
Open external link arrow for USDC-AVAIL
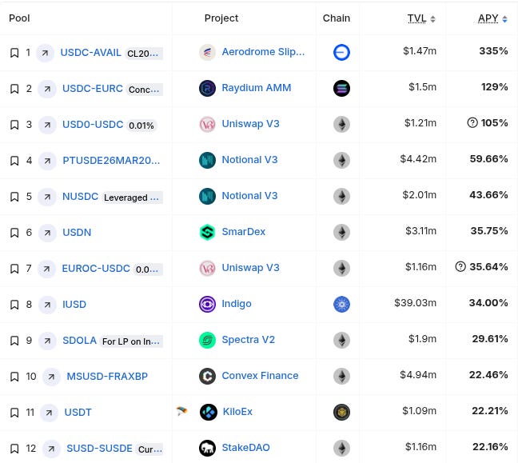(45, 53)
